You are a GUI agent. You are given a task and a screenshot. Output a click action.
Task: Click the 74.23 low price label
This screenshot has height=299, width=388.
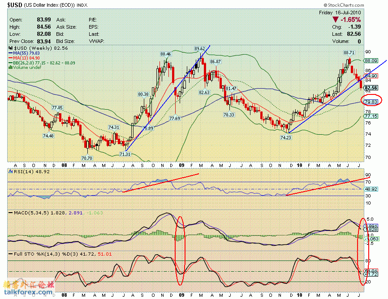(285, 137)
